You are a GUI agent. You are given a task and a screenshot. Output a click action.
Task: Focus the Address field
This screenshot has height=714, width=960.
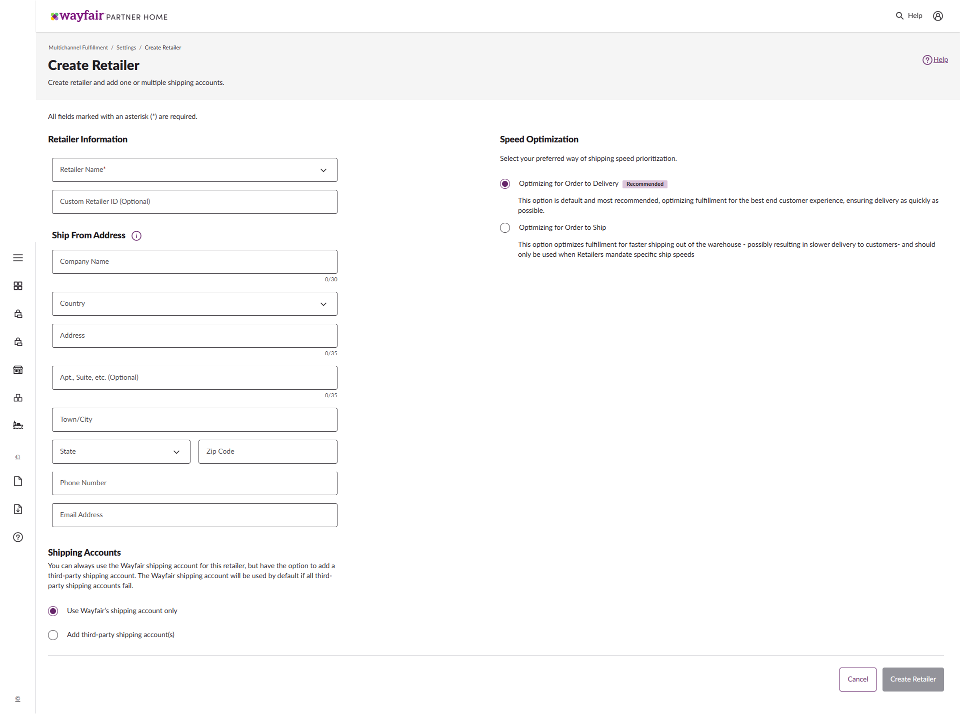(194, 336)
